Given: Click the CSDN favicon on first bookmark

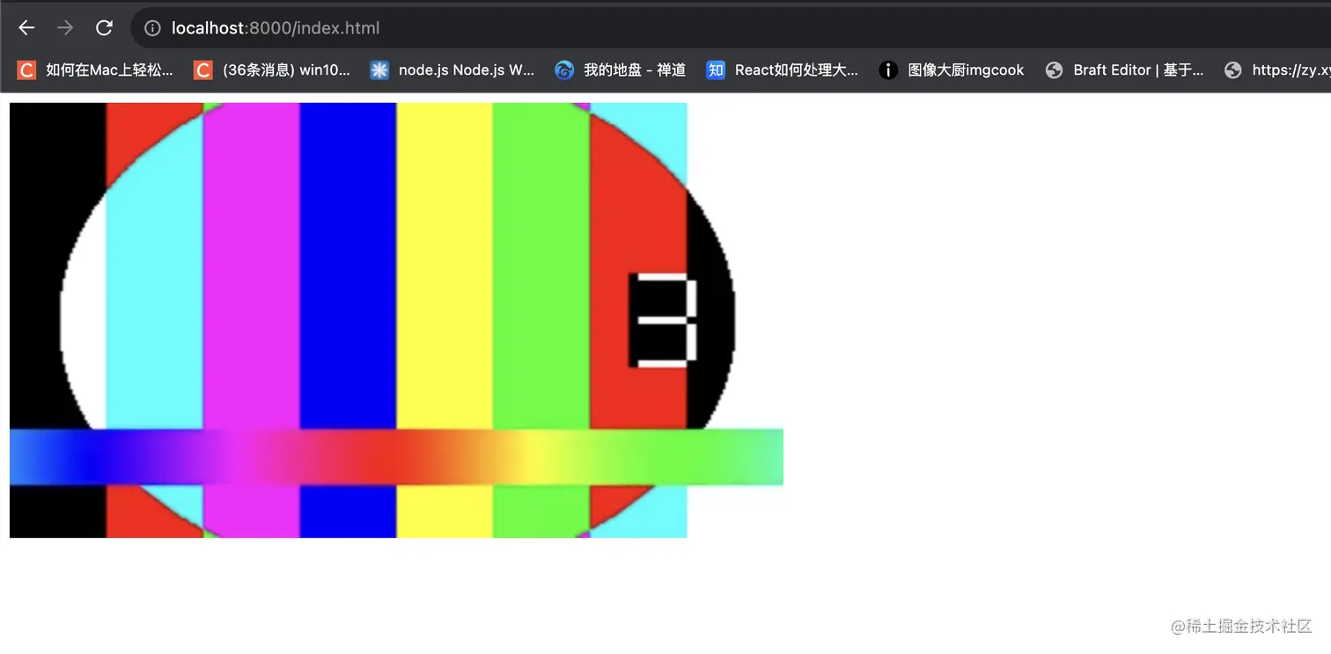Looking at the screenshot, I should pyautogui.click(x=25, y=70).
